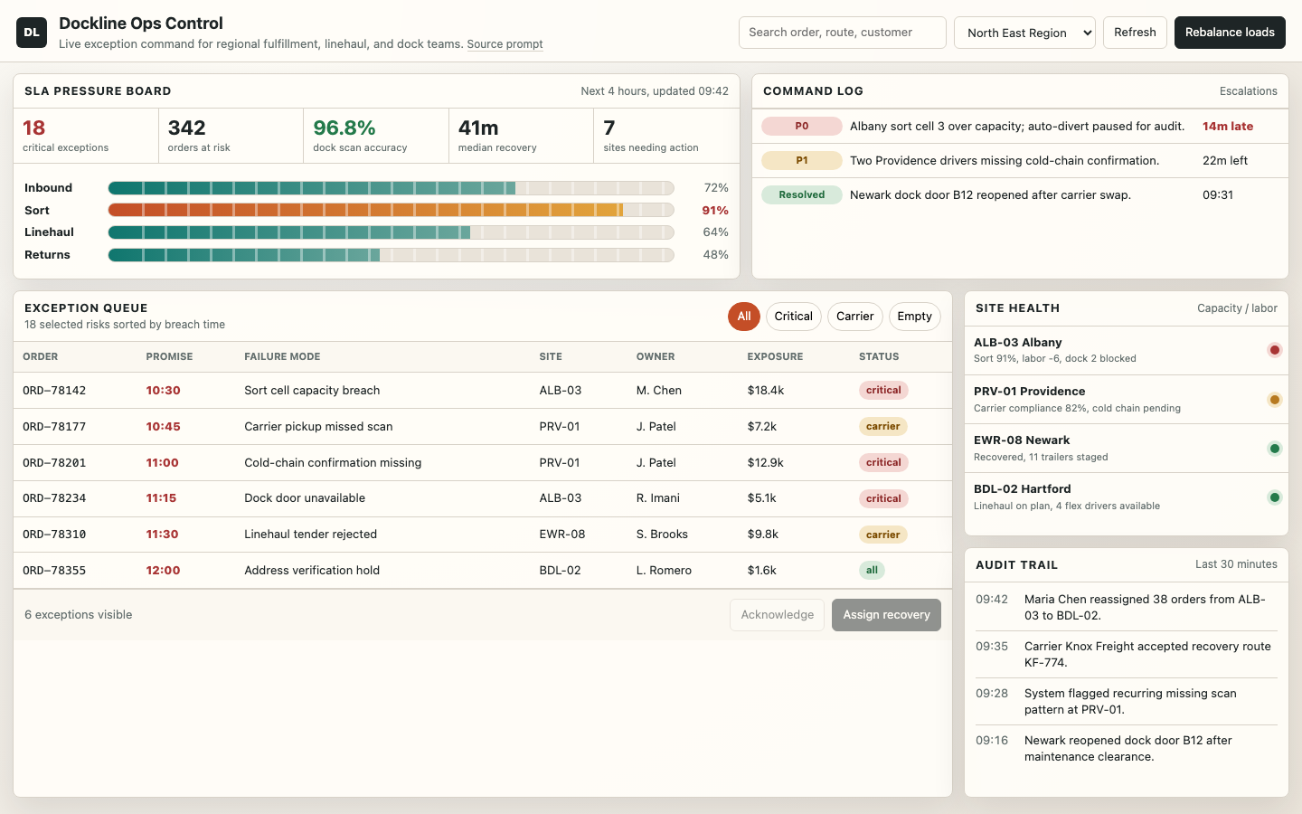Select the Carrier filter chip
Screen dimensions: 1302x814
pyautogui.click(x=854, y=317)
